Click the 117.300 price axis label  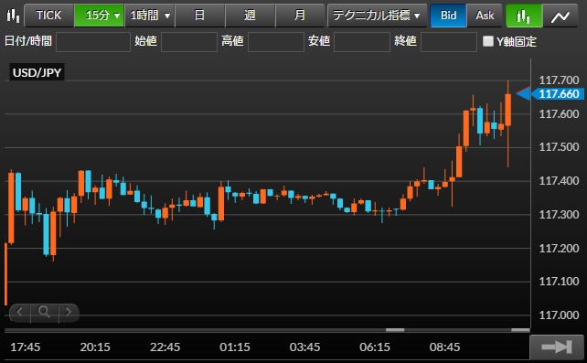coord(559,215)
